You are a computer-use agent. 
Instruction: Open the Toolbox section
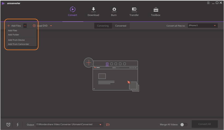[x=155, y=12]
